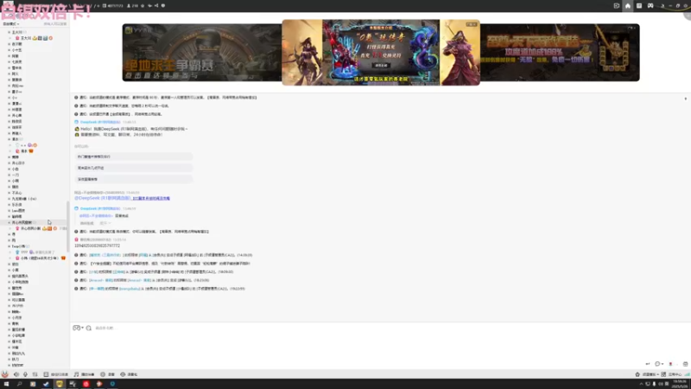This screenshot has height=389, width=691.
Task: Click the grid icon at bottom-right of chat
Action: (x=685, y=364)
